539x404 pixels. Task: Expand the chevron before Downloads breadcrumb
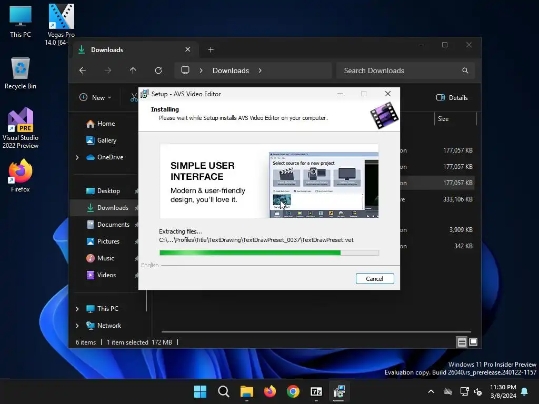point(201,70)
